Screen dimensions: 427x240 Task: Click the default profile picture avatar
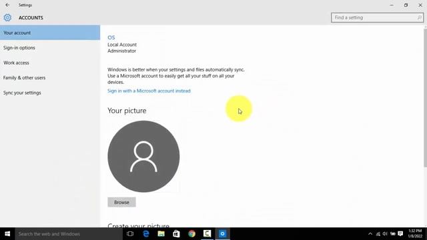[143, 157]
